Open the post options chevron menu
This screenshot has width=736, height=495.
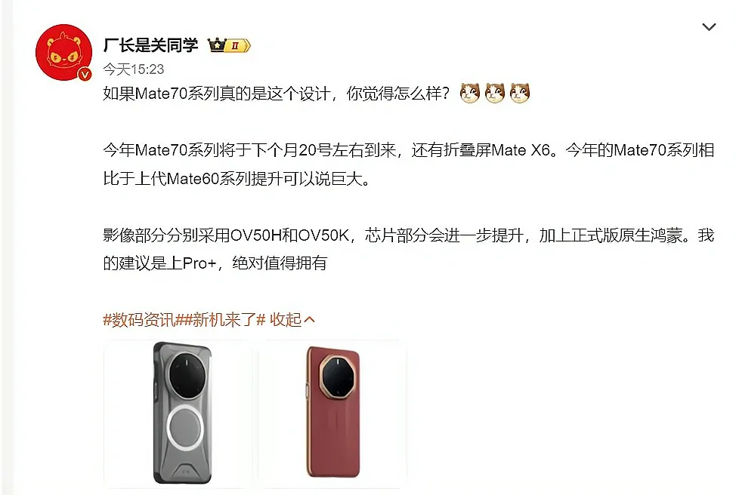(x=709, y=27)
